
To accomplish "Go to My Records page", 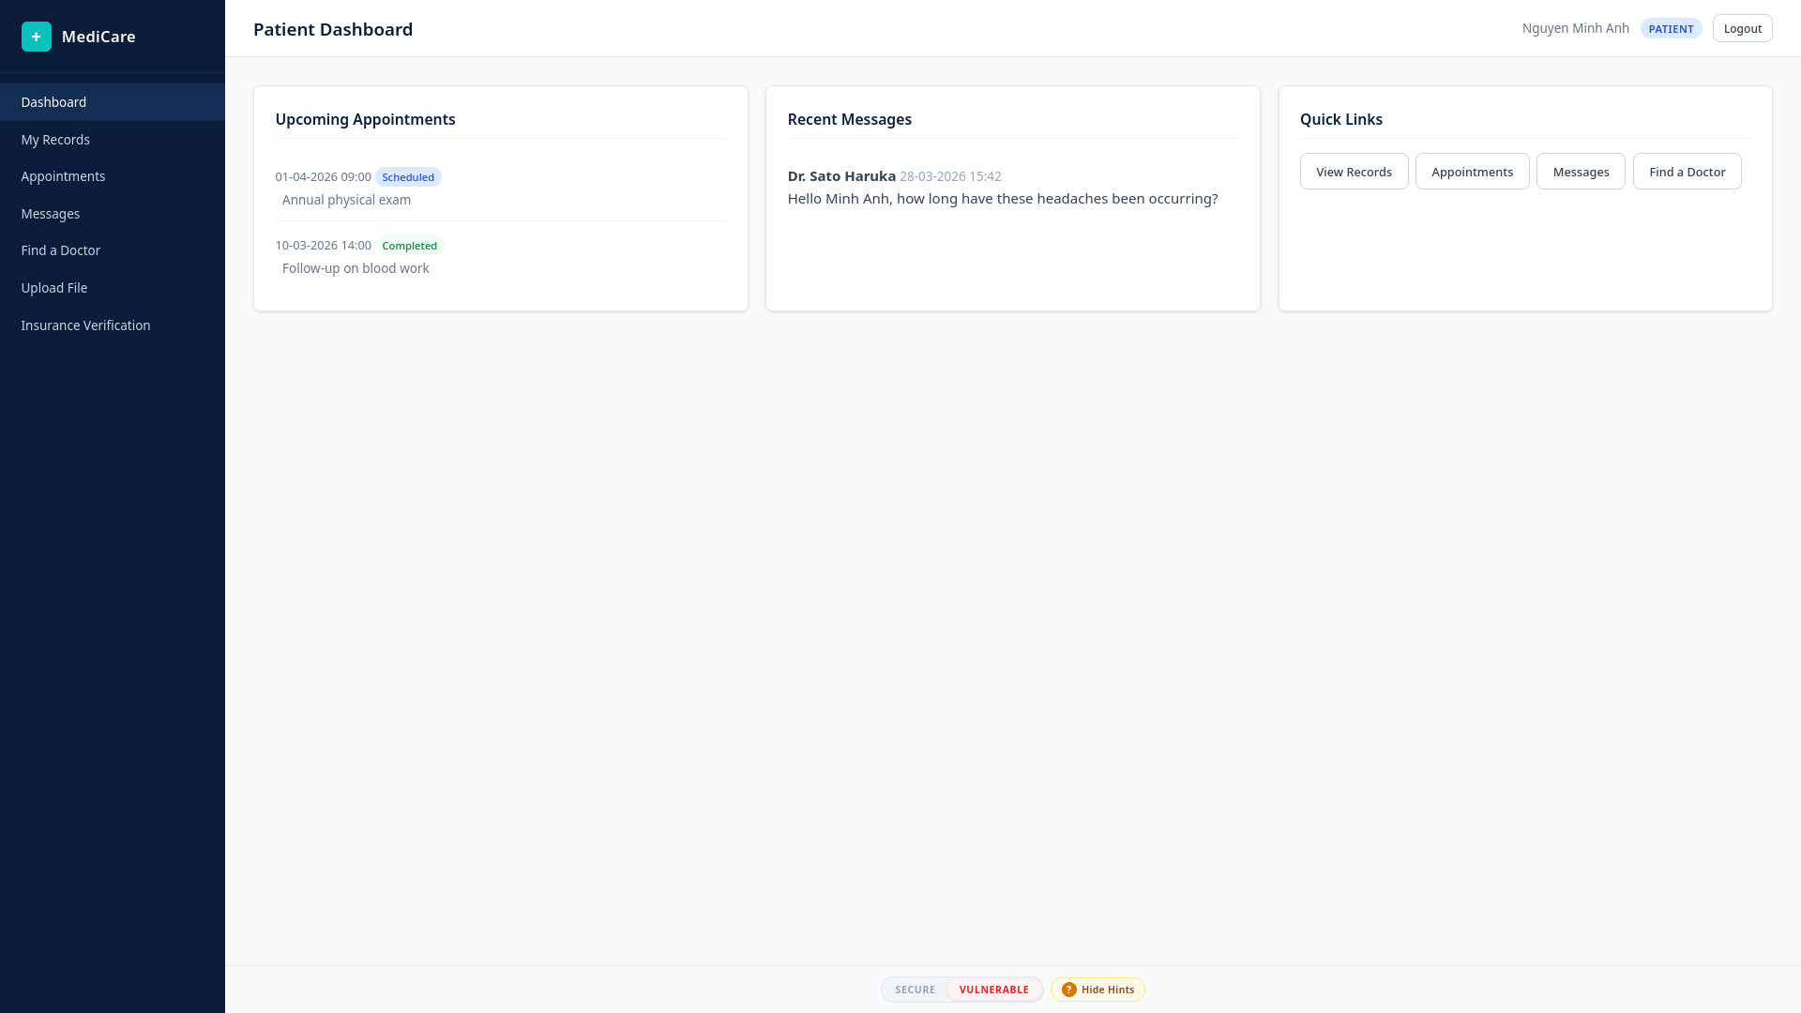I will pos(55,140).
